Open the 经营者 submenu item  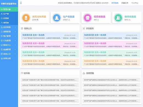9,18
